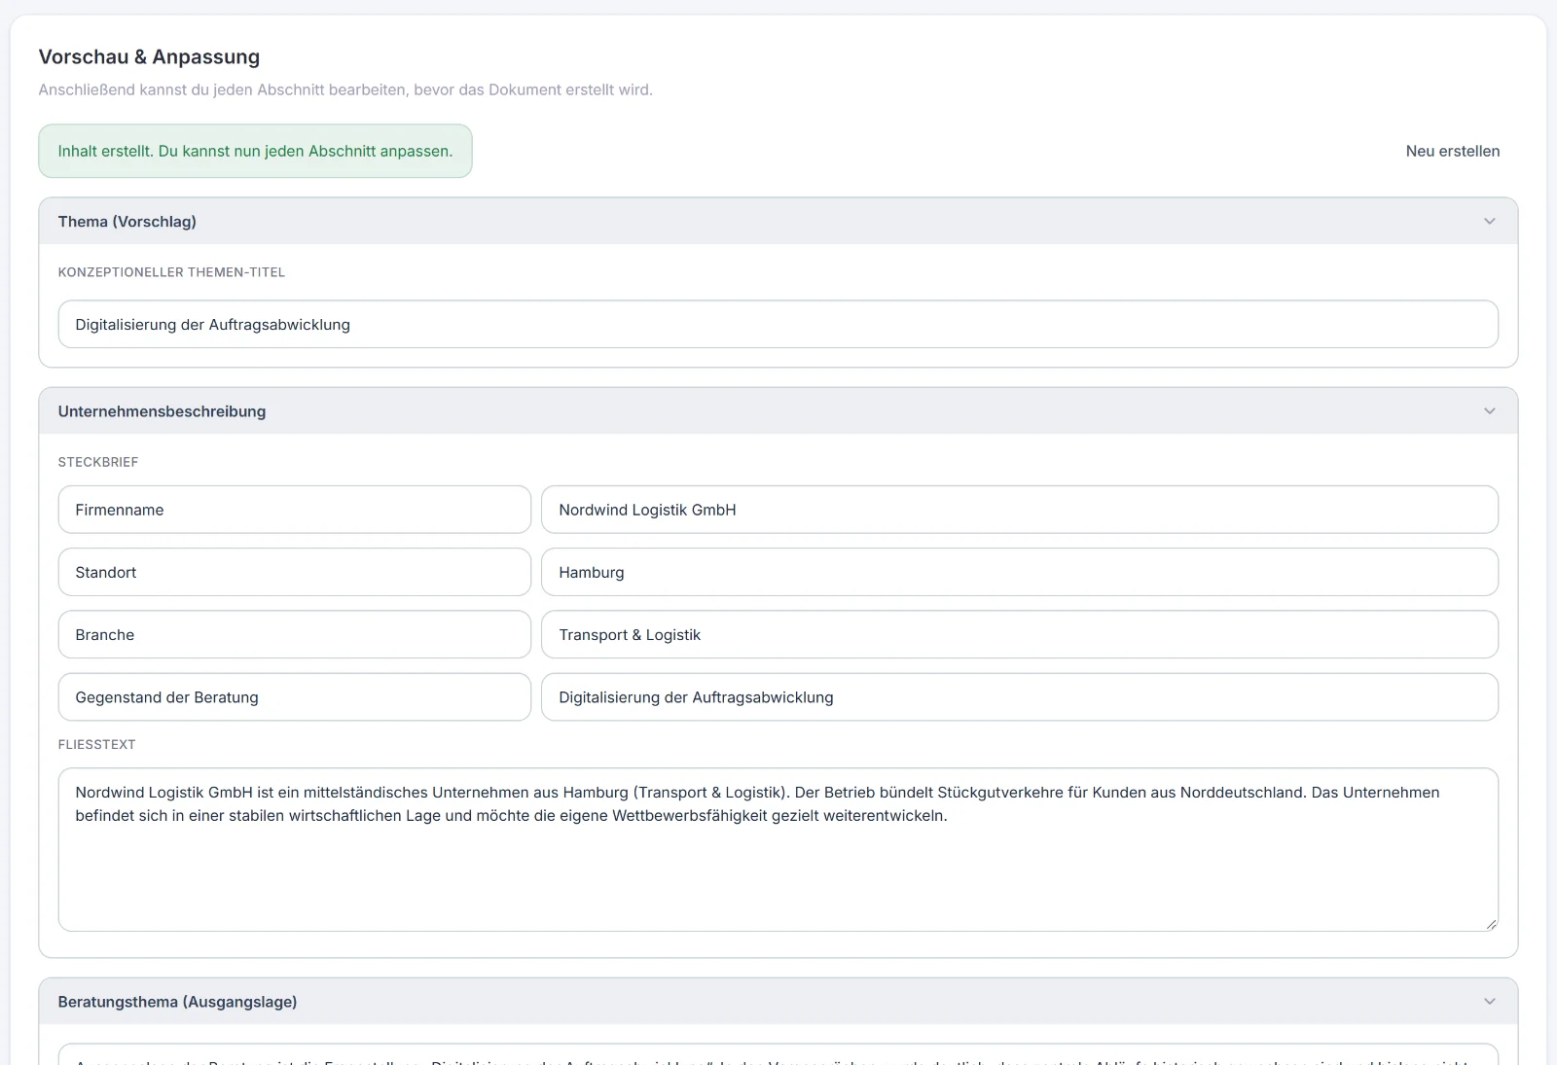Edit the Hamburg value field

pos(1019,572)
